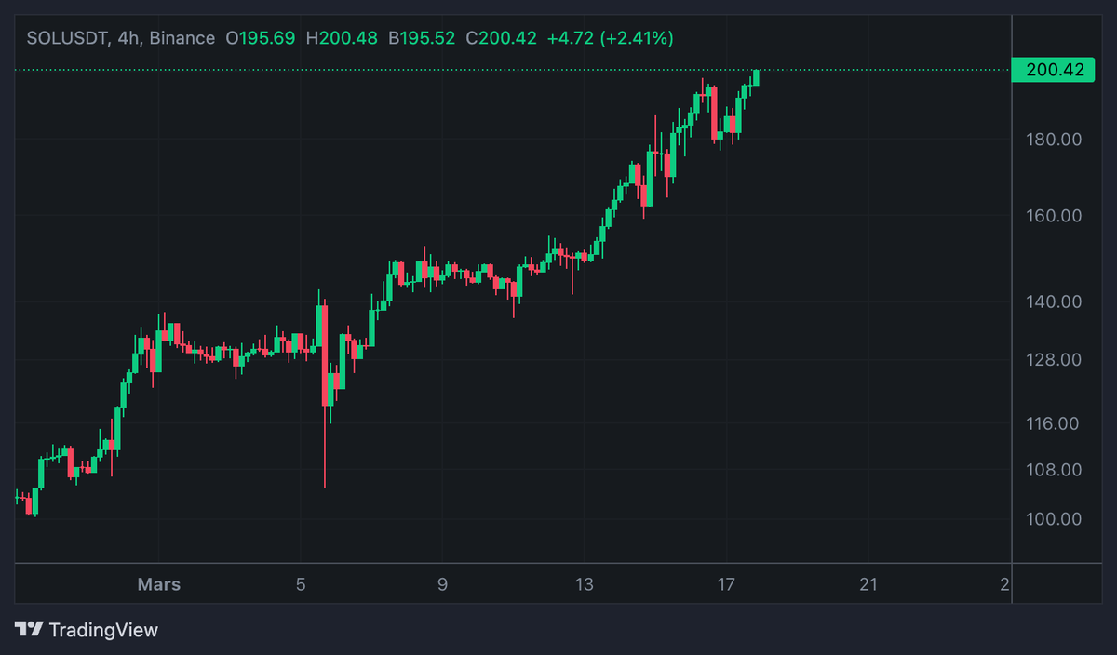Click the 128.00 price axis label
This screenshot has height=655, width=1117.
click(1056, 360)
